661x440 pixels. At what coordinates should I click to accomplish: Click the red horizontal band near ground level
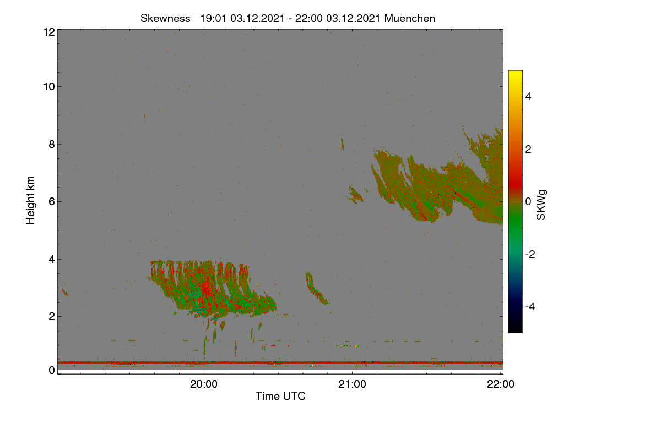pos(280,362)
